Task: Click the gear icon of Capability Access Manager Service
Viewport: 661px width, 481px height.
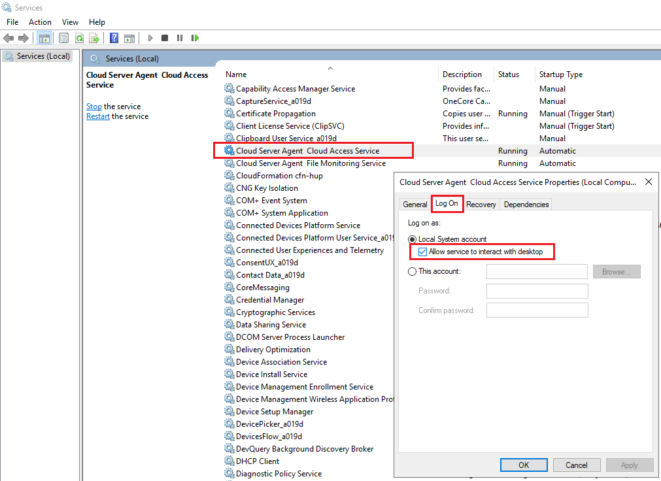Action: click(229, 88)
